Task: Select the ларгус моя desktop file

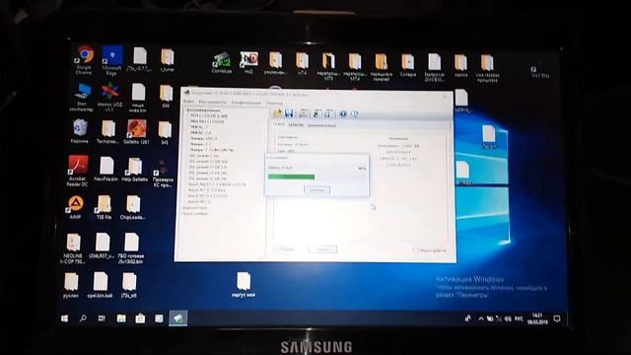Action: point(244,284)
